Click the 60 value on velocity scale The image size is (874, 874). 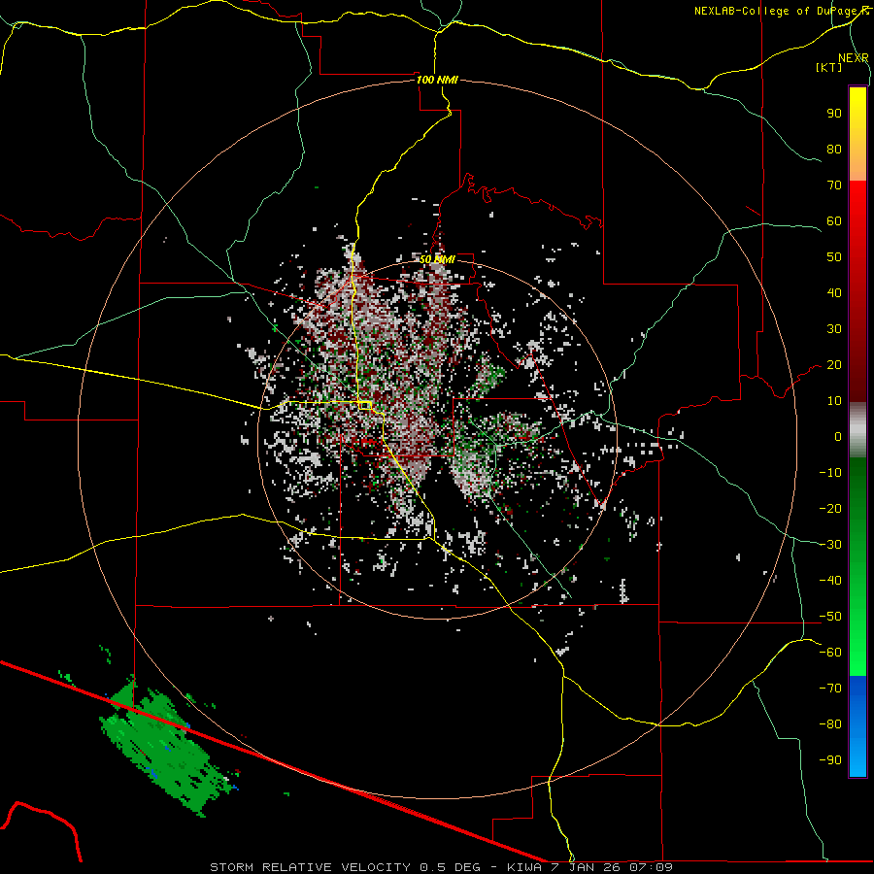[834, 220]
